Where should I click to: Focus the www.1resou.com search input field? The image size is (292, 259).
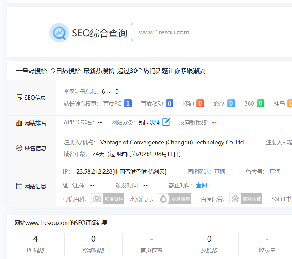(x=211, y=32)
